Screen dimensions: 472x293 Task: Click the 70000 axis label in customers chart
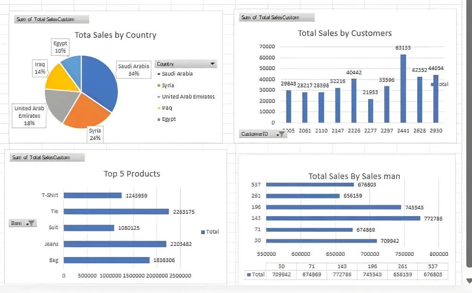pos(267,46)
